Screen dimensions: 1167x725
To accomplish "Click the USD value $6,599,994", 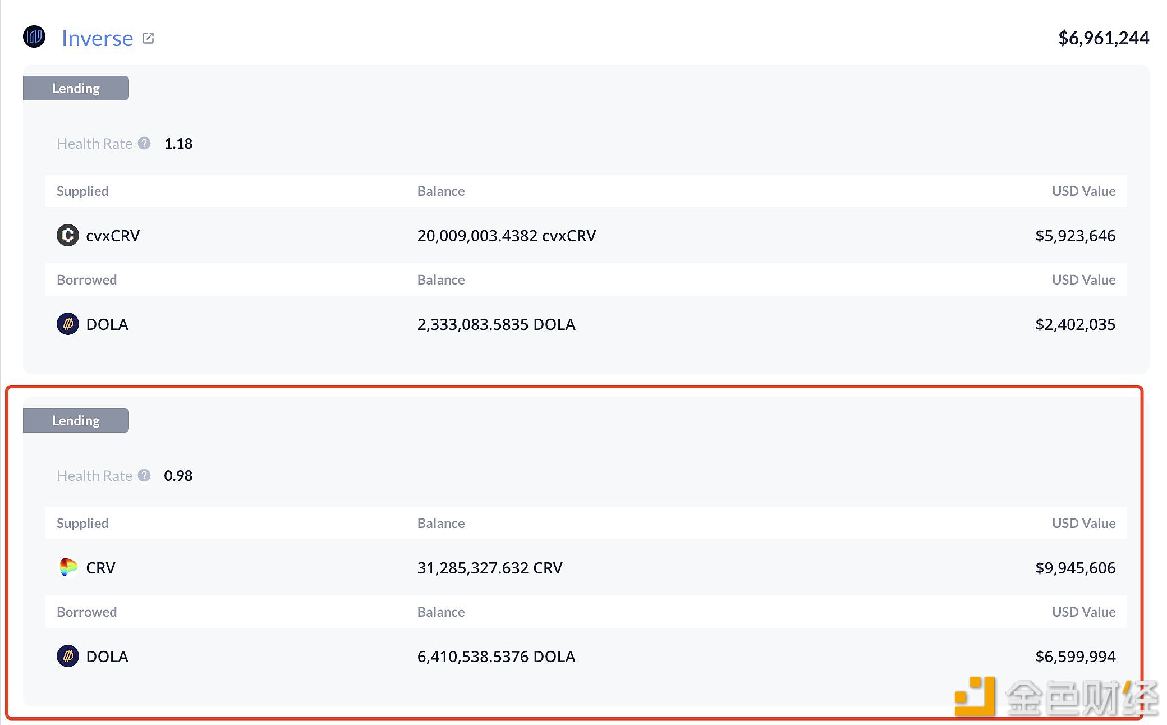I will tap(1076, 657).
